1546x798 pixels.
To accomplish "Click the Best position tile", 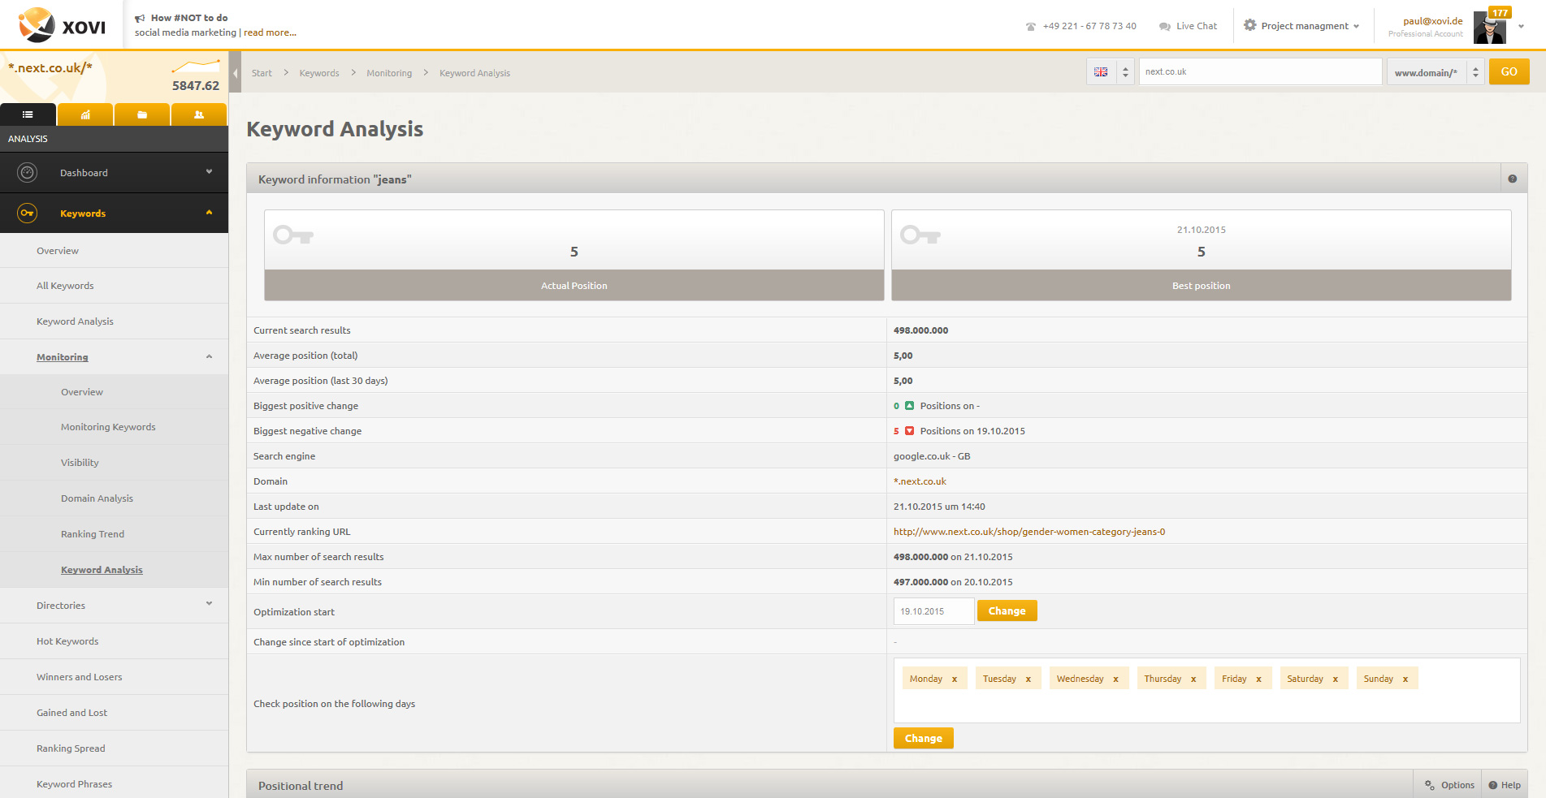I will [x=1201, y=256].
